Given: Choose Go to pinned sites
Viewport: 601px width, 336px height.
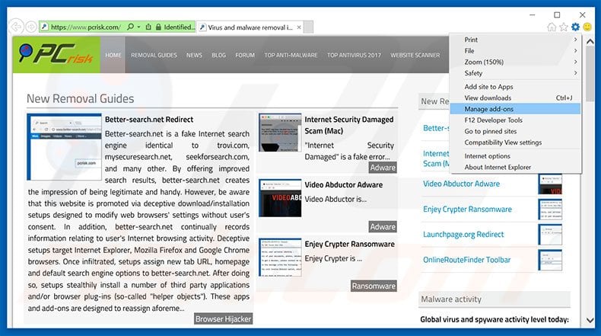Looking at the screenshot, I should click(515, 131).
